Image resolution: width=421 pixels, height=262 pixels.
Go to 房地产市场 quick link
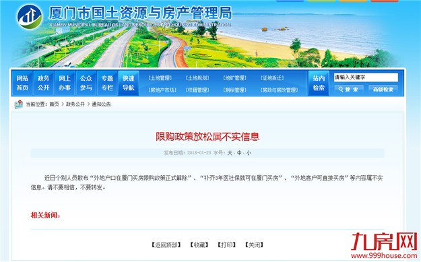point(162,90)
